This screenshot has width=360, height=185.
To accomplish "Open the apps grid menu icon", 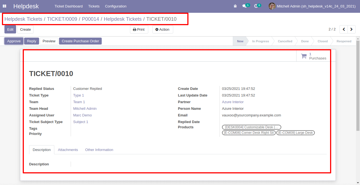I will tap(4, 6).
